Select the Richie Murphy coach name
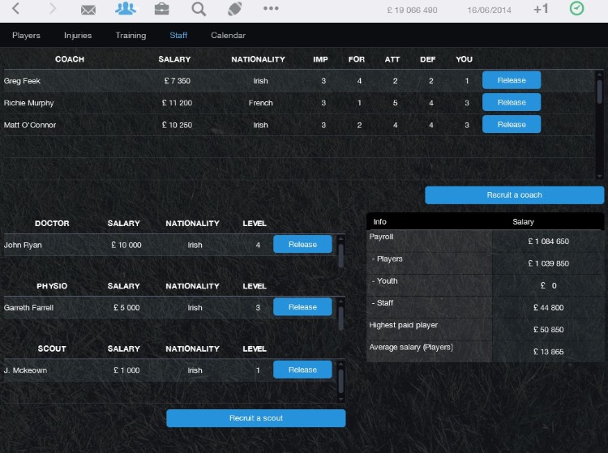This screenshot has width=608, height=453. 28,103
